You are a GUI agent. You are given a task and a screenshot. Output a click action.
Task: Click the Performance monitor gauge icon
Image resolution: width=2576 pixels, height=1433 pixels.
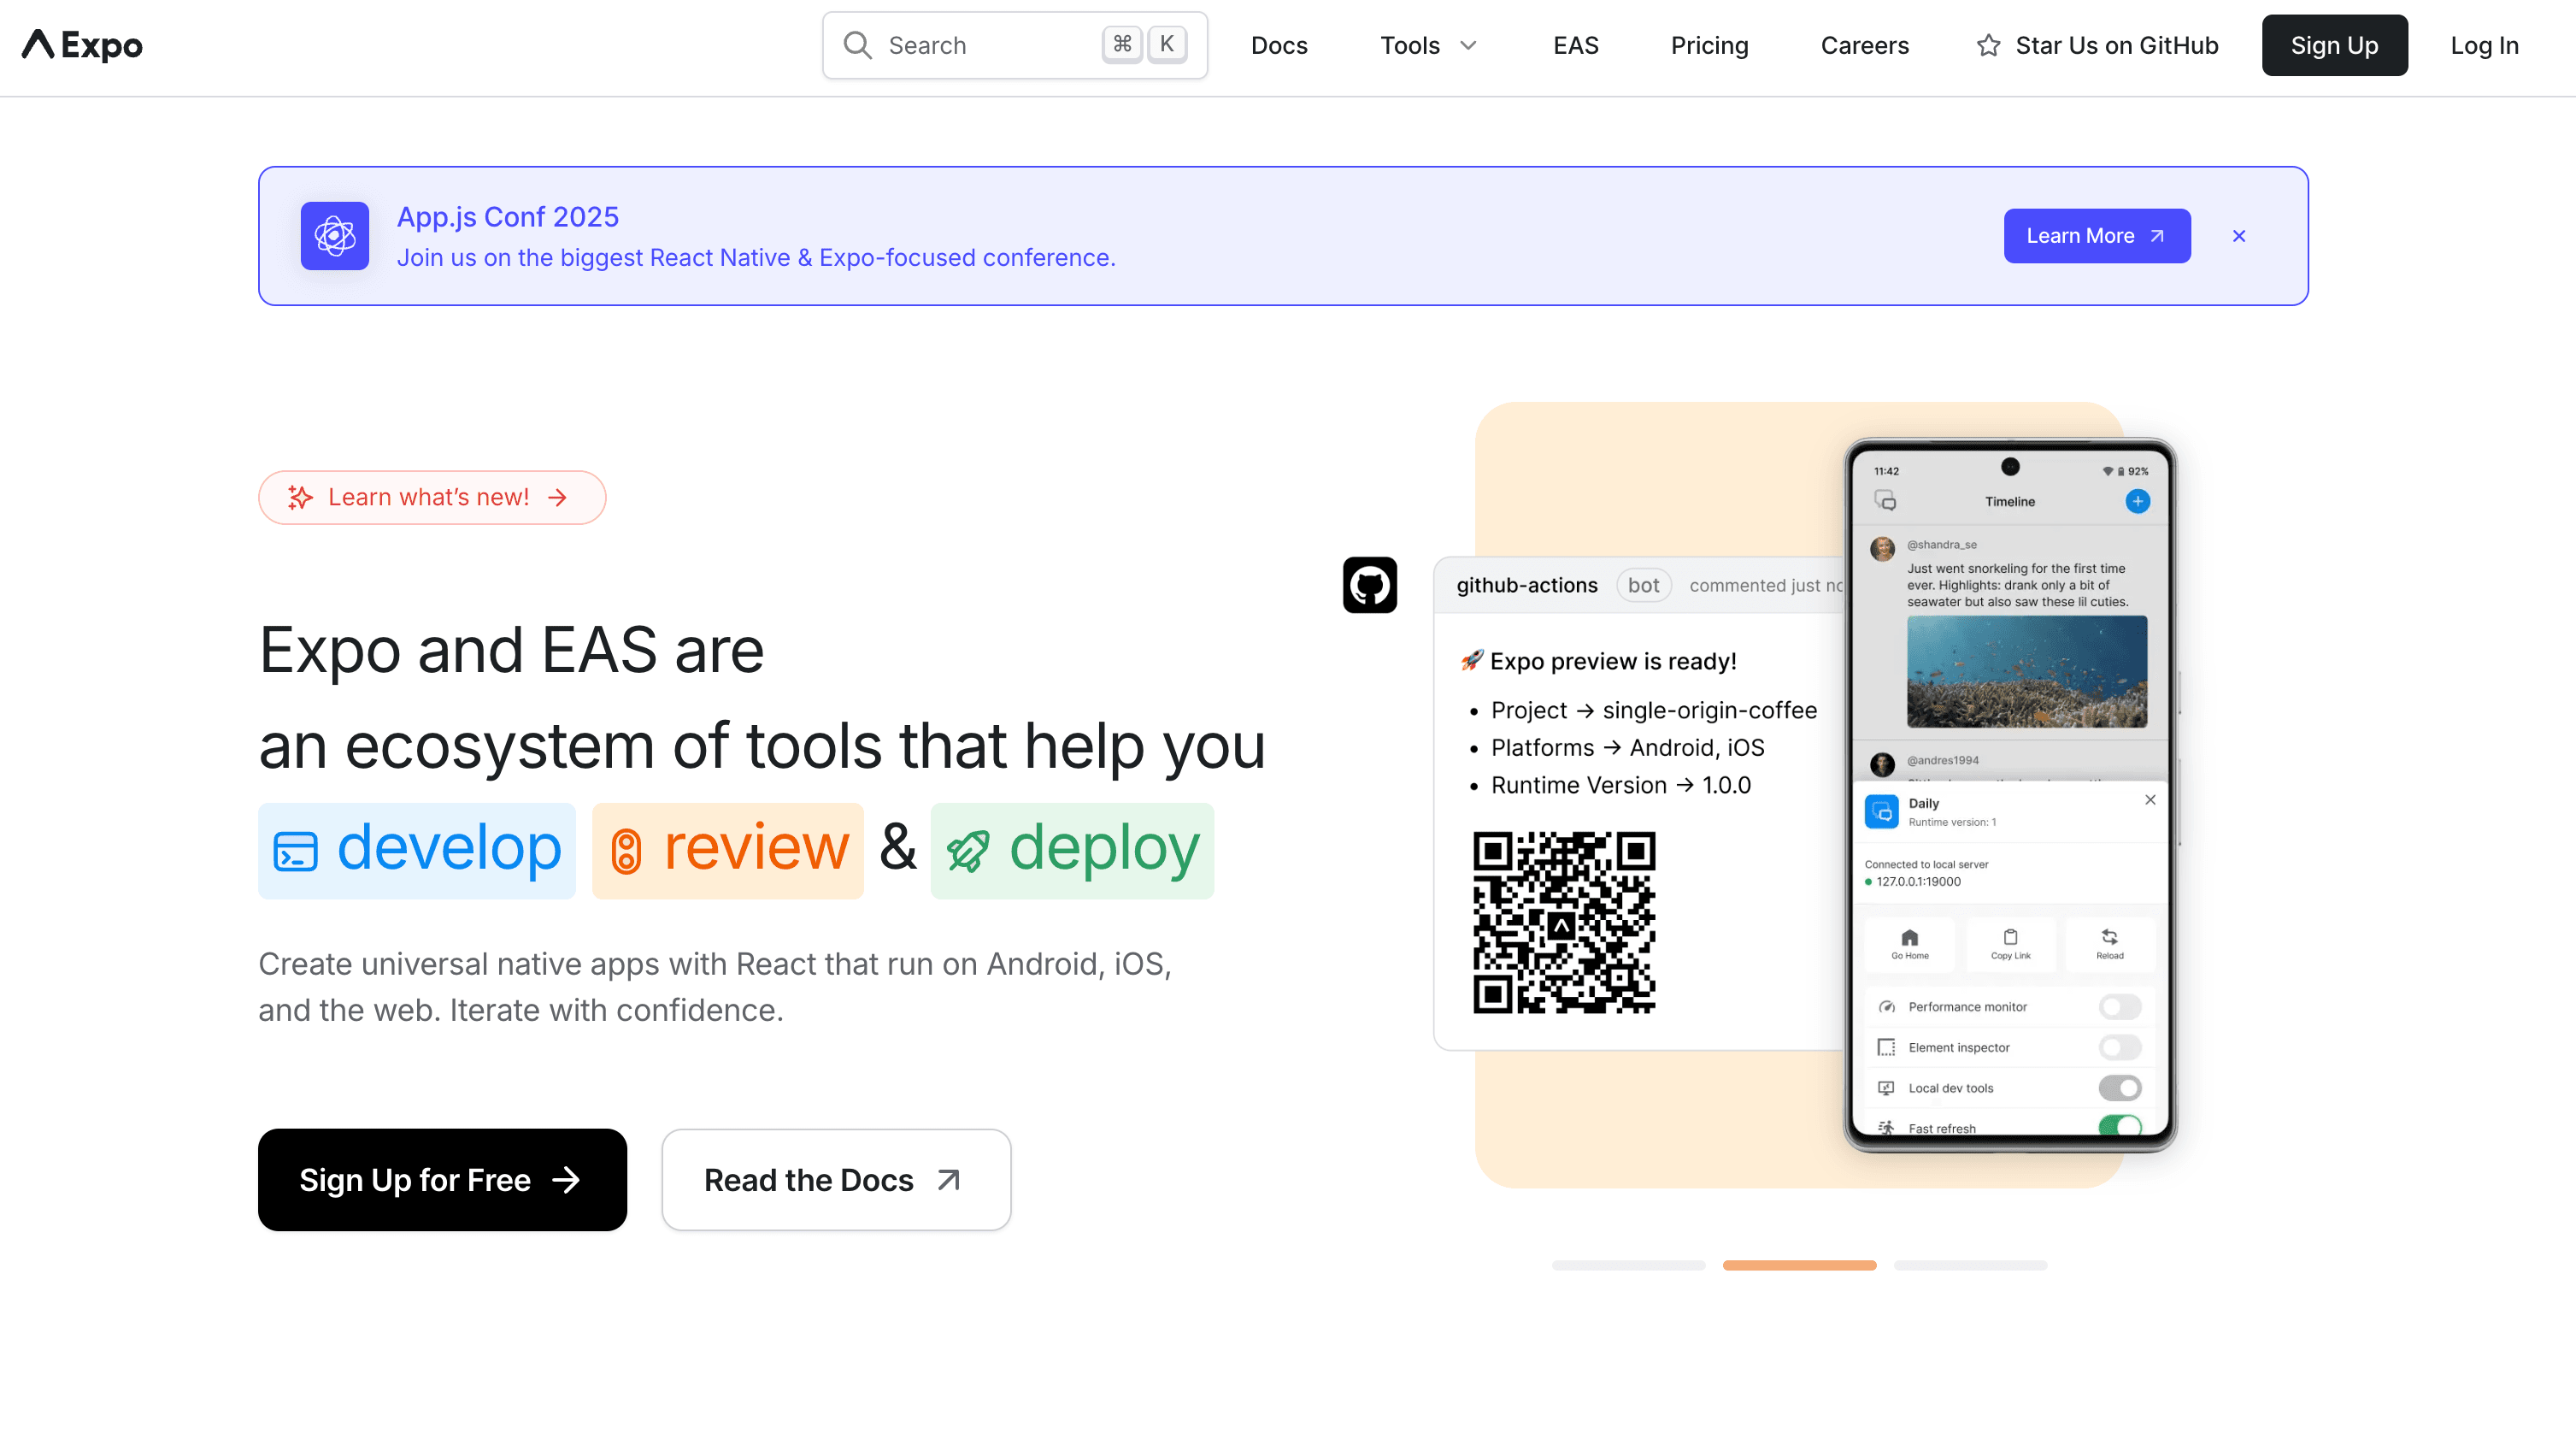1886,1006
